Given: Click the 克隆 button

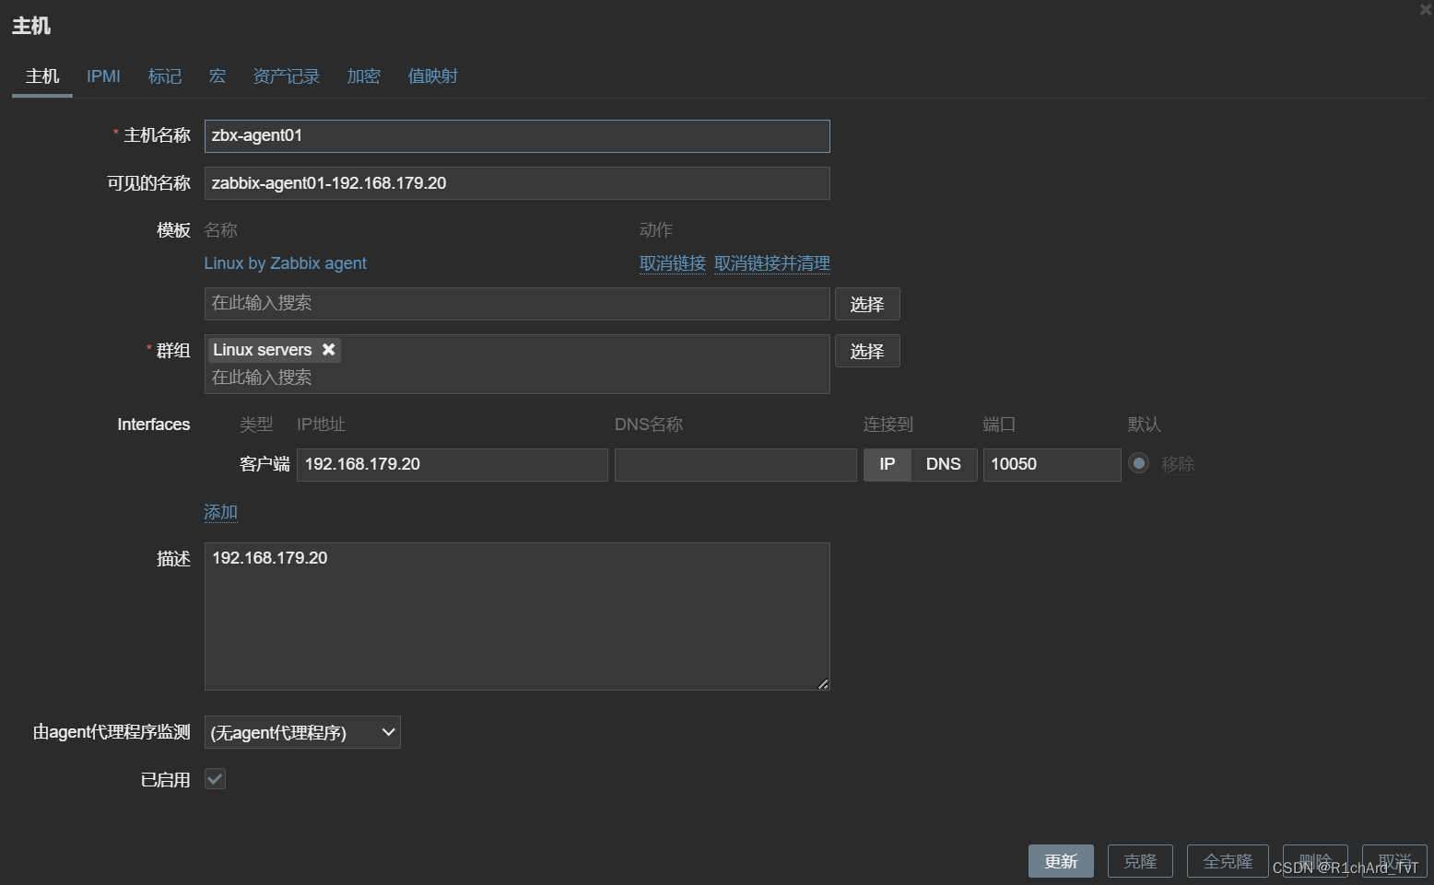Looking at the screenshot, I should tap(1139, 860).
